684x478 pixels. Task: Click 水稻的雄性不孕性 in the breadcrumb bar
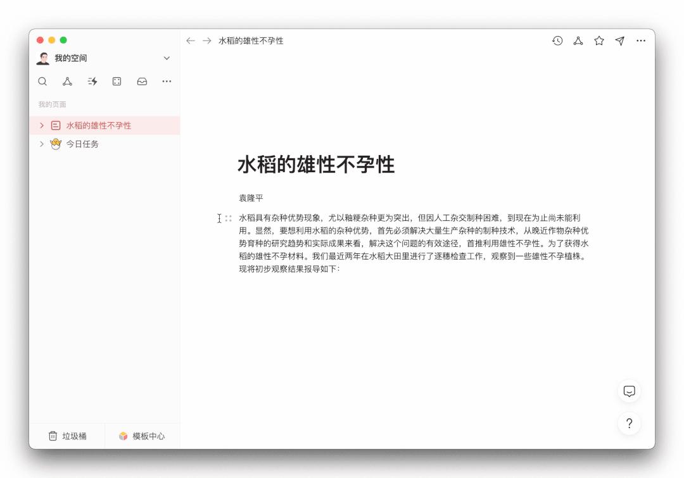pyautogui.click(x=252, y=41)
